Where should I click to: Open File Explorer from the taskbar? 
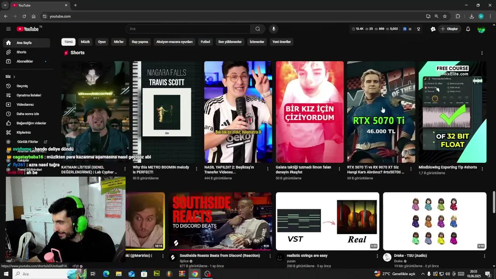(119, 274)
